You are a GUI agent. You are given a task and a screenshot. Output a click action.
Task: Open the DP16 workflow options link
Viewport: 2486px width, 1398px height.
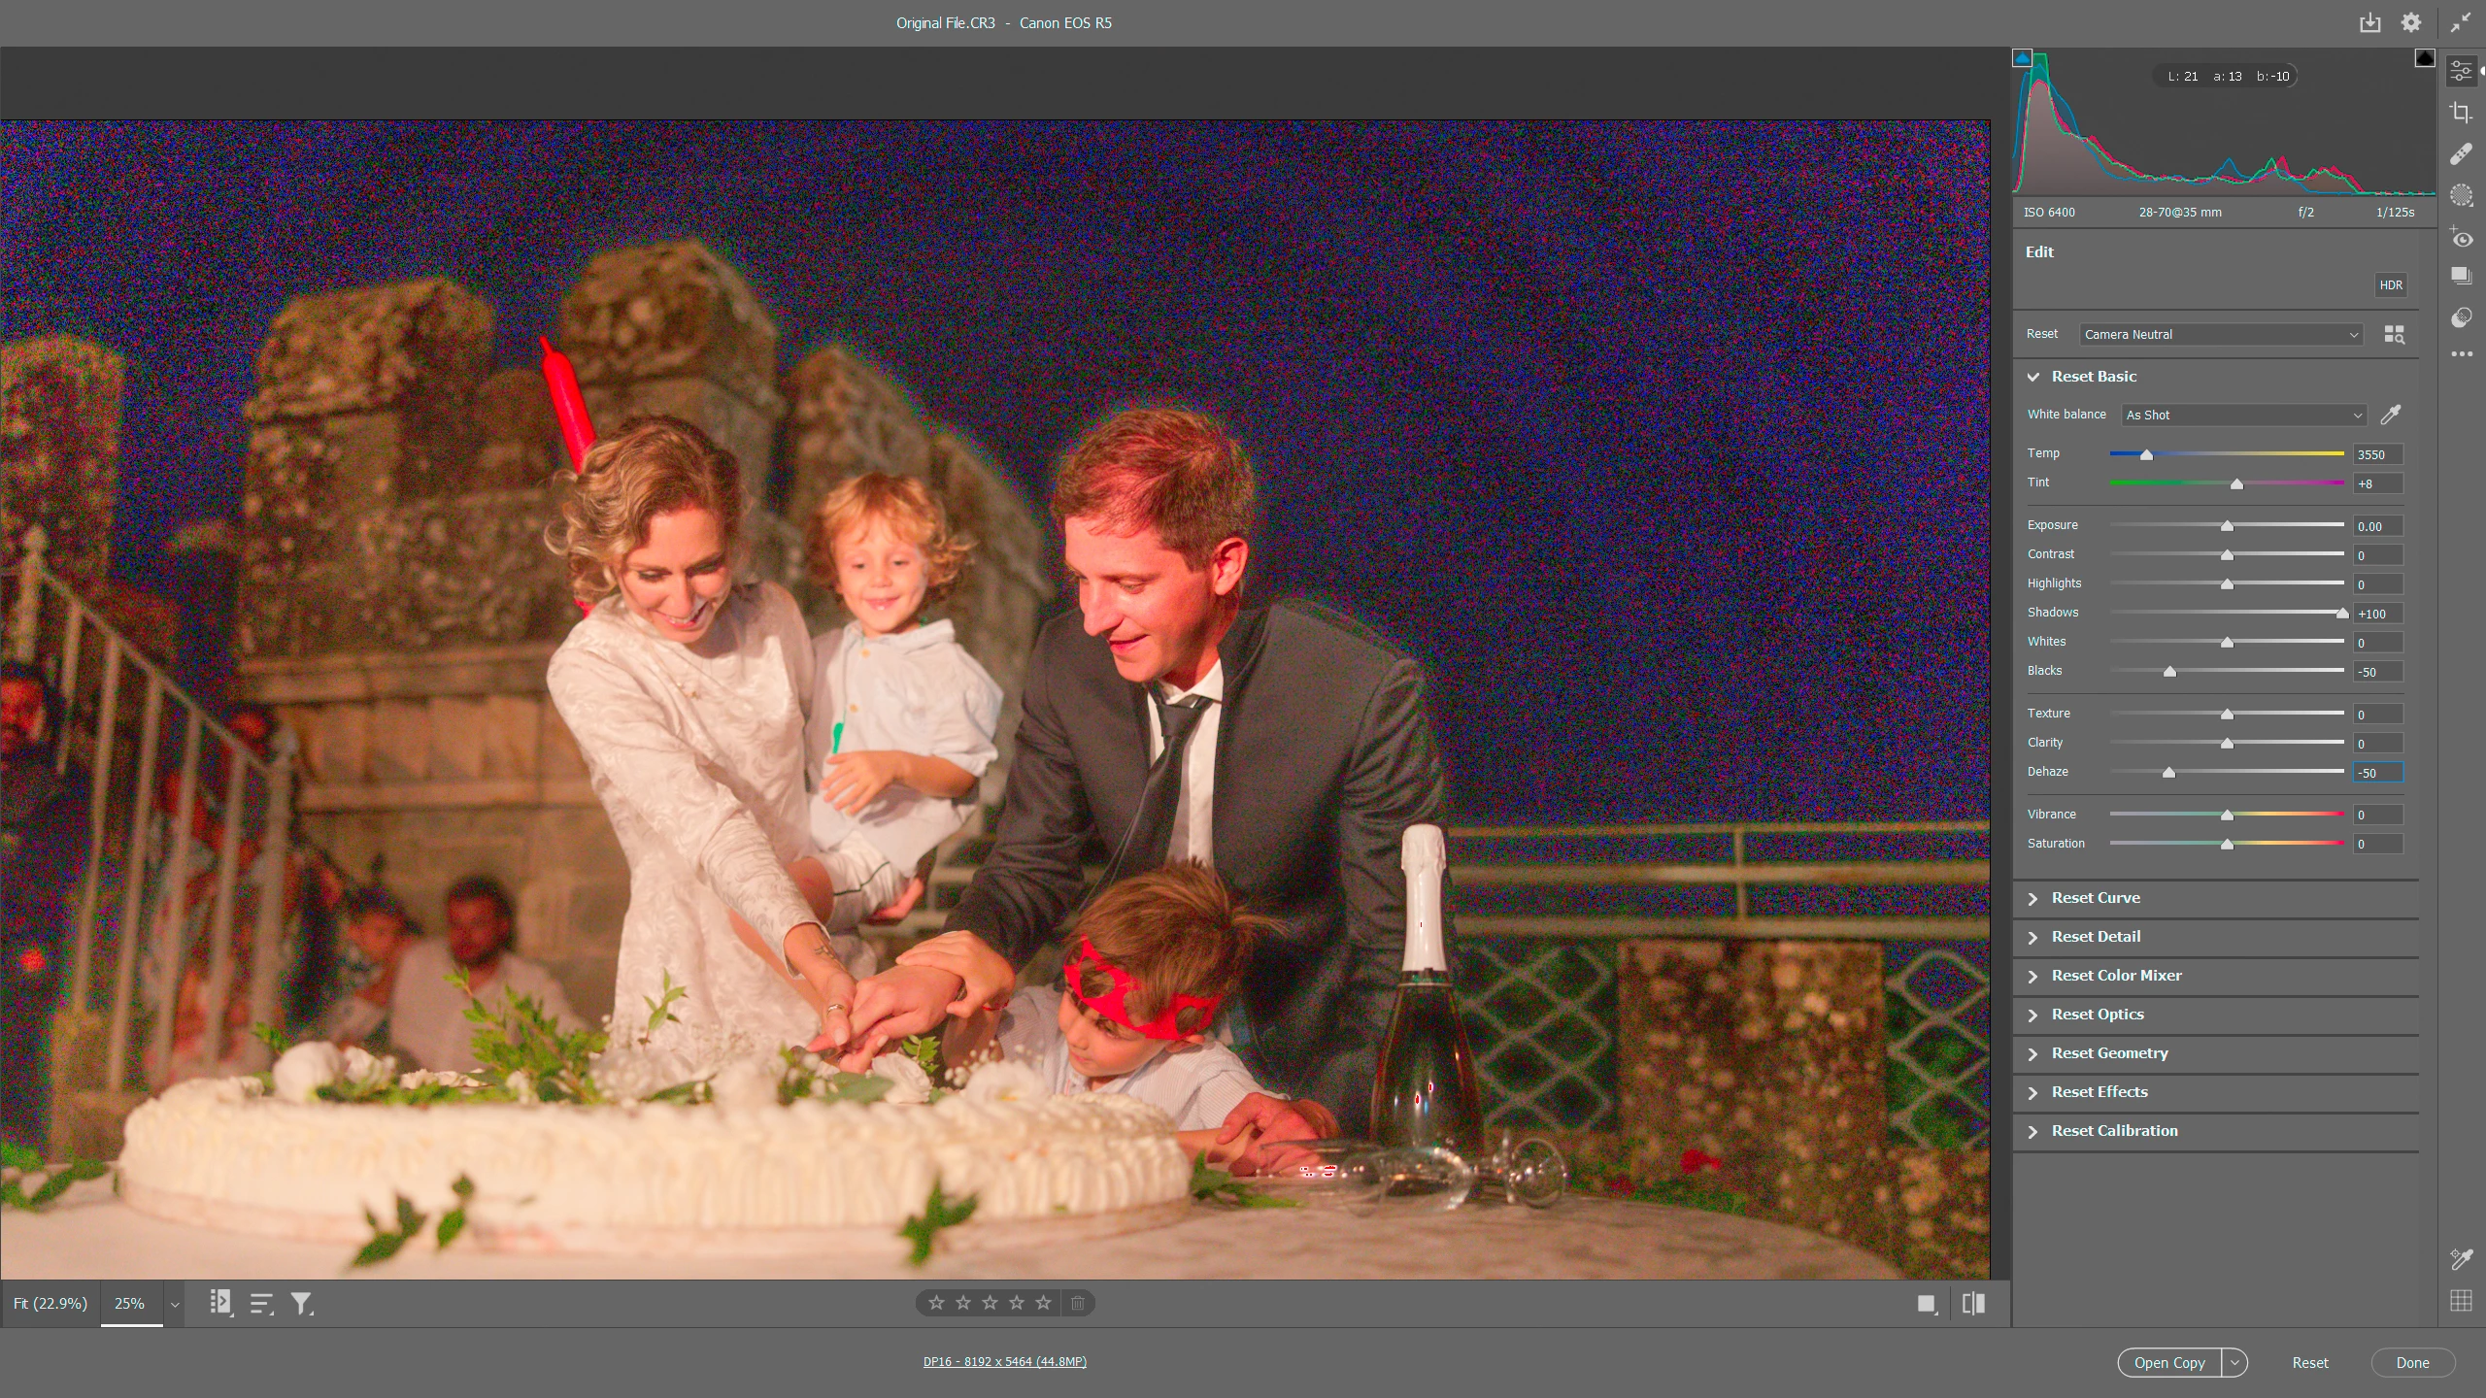pos(1004,1361)
